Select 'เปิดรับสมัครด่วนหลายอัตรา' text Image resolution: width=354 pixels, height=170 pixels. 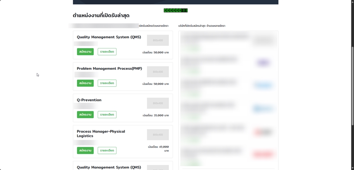pyautogui.click(x=153, y=26)
